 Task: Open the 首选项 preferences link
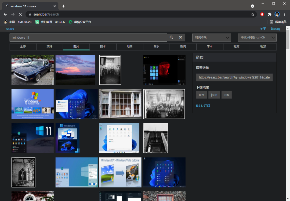[275, 29]
